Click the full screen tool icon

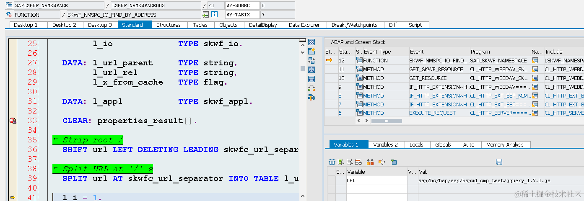tap(311, 70)
